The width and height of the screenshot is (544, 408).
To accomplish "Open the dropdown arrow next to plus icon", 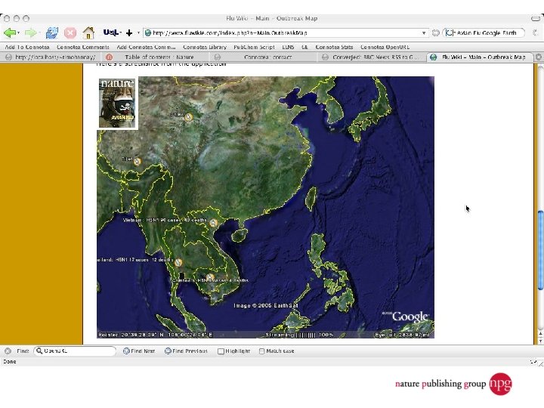I will (x=138, y=33).
